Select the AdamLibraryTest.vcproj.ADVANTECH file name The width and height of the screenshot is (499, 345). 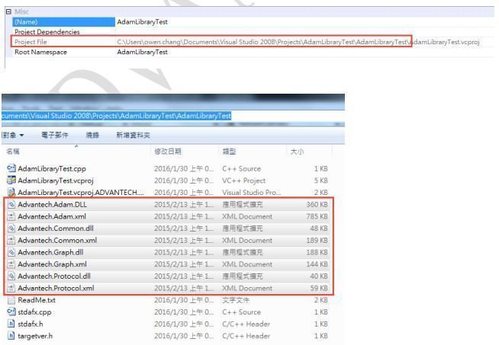pos(81,193)
